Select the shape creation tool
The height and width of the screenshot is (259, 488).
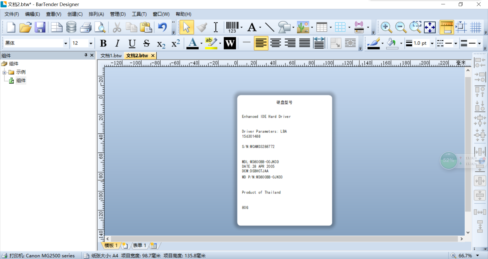click(284, 27)
